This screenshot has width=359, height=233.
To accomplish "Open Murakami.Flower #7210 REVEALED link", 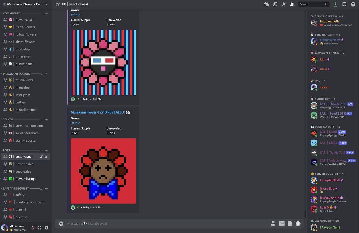I will [x=100, y=113].
